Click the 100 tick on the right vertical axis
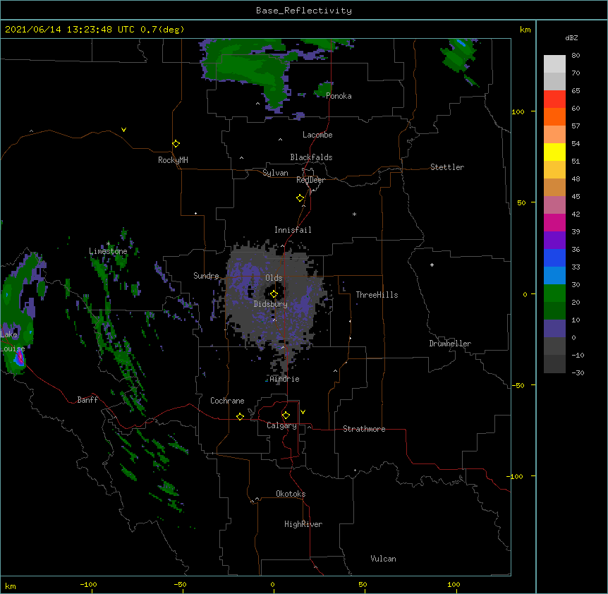Screen dimensions: 608x594 click(518, 111)
